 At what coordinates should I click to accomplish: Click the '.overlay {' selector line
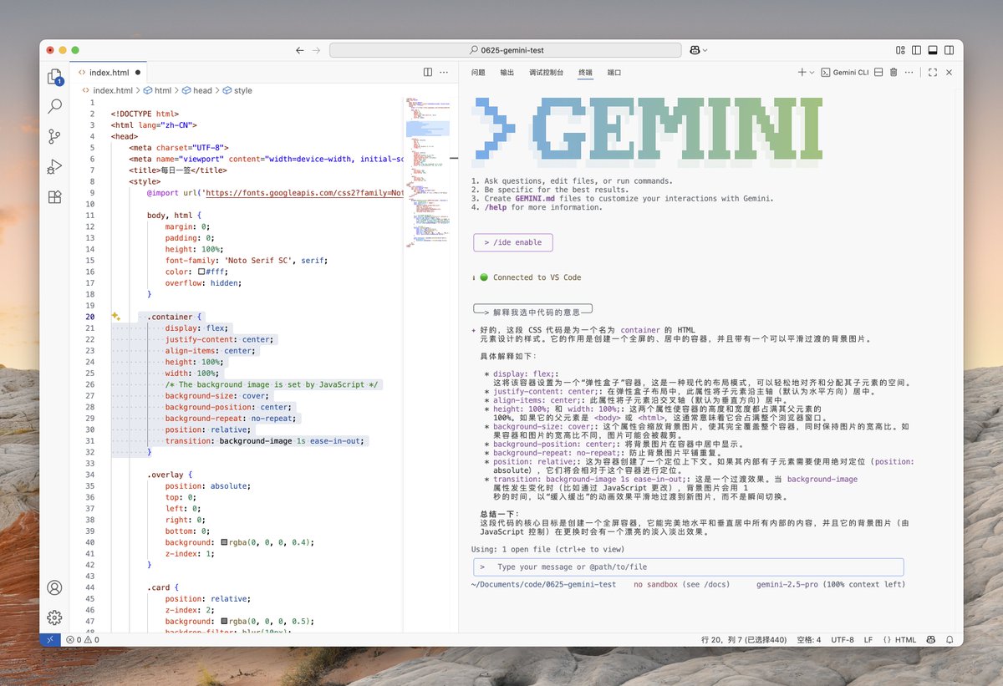click(x=170, y=475)
